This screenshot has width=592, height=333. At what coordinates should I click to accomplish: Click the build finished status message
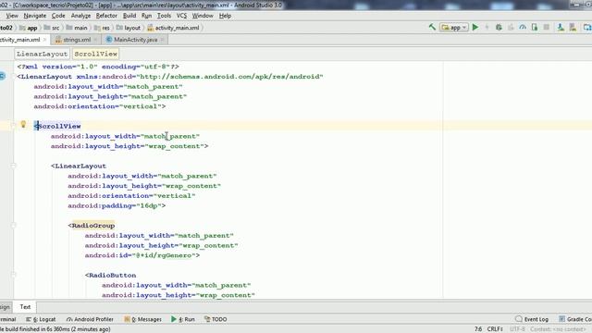55,329
